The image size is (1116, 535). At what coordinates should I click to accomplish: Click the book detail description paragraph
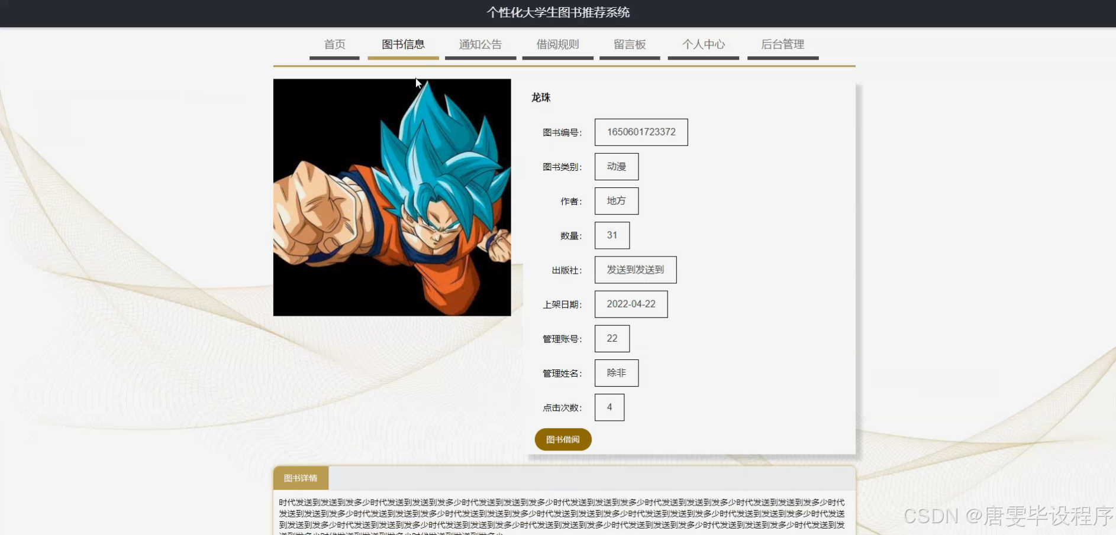click(562, 516)
